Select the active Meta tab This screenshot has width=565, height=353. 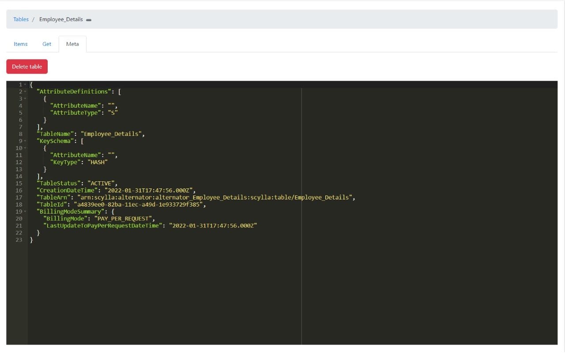72,44
